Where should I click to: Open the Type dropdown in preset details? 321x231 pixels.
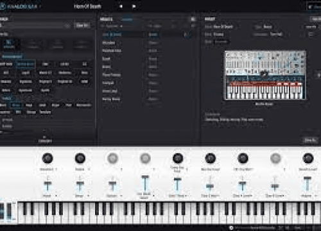click(x=268, y=27)
